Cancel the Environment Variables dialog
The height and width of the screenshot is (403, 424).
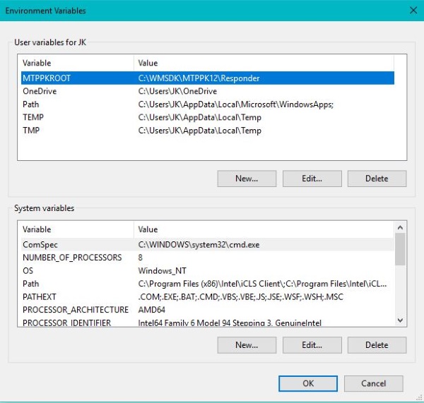[373, 383]
